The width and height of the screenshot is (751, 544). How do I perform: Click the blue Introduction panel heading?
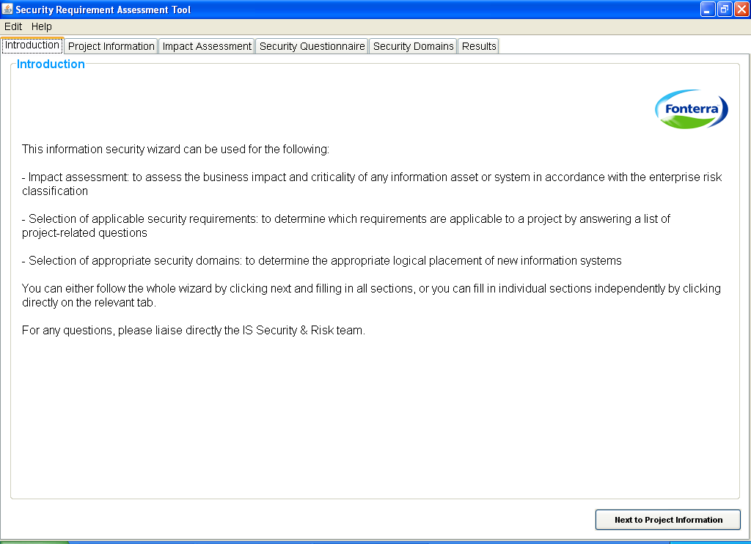coord(51,65)
